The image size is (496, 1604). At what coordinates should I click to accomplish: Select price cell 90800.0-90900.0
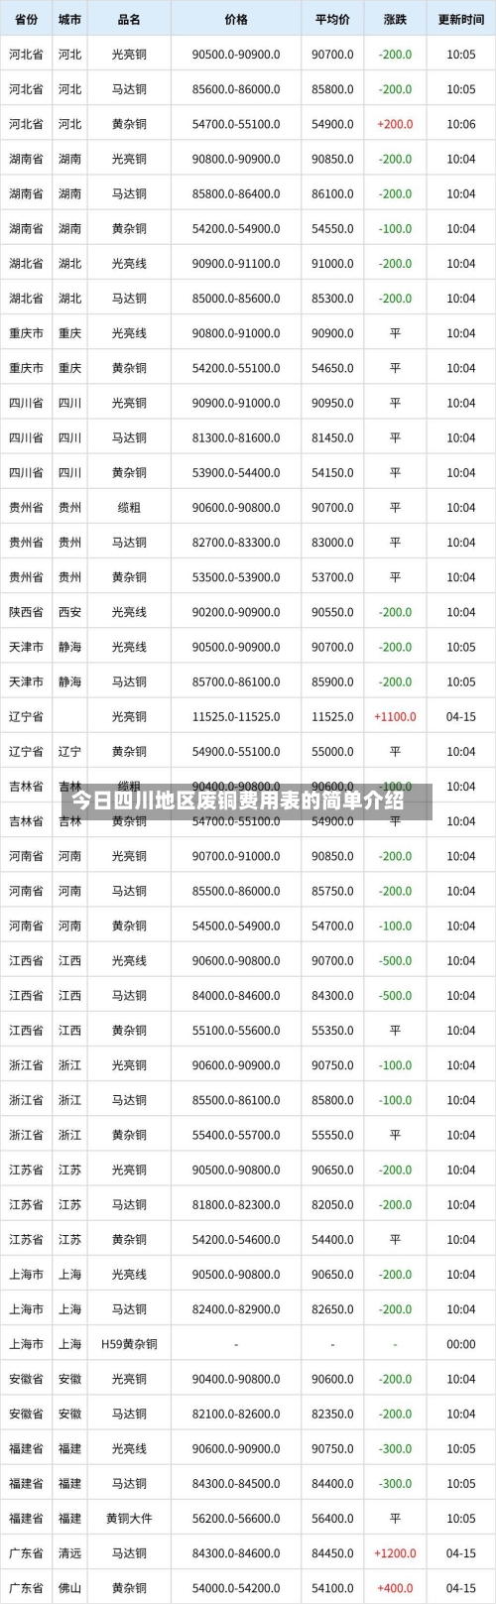tap(236, 159)
